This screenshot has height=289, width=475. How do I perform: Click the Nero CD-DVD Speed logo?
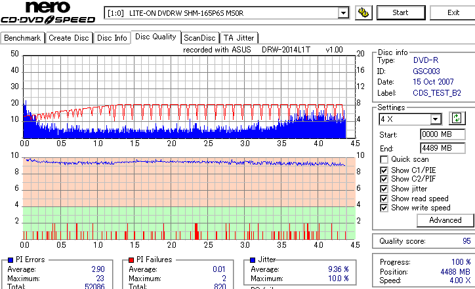tap(48, 12)
